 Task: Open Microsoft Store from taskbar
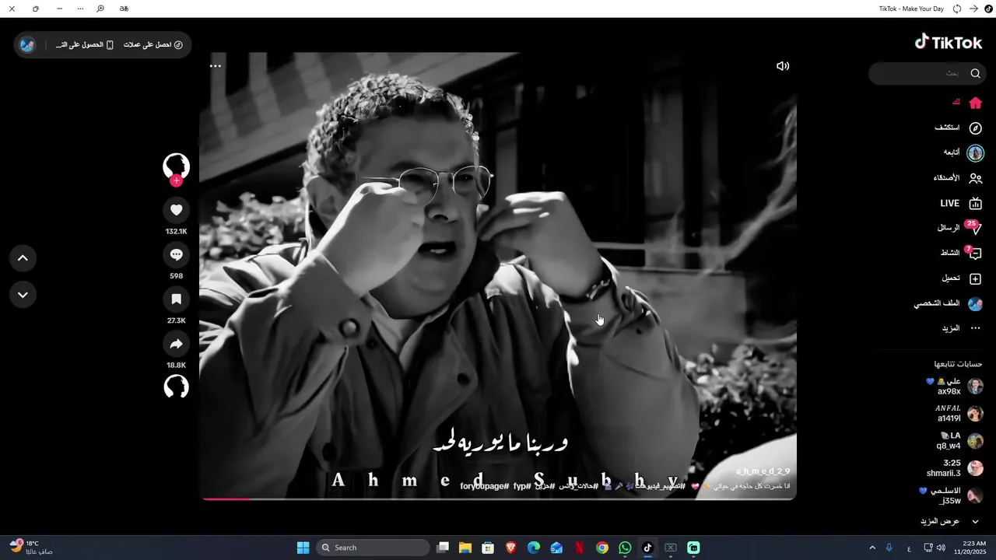[488, 548]
